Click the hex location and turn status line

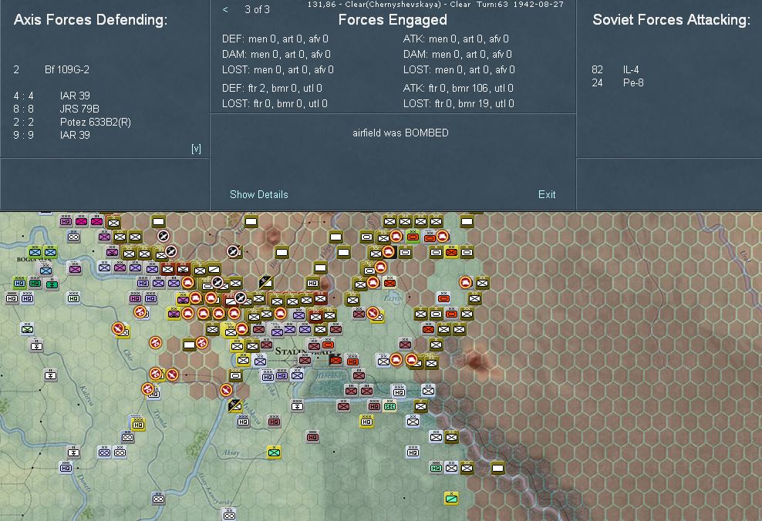coord(436,4)
